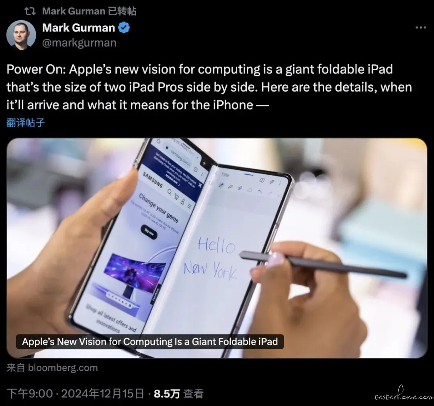Open the @markgurman handle link
The height and width of the screenshot is (406, 434).
tap(79, 43)
